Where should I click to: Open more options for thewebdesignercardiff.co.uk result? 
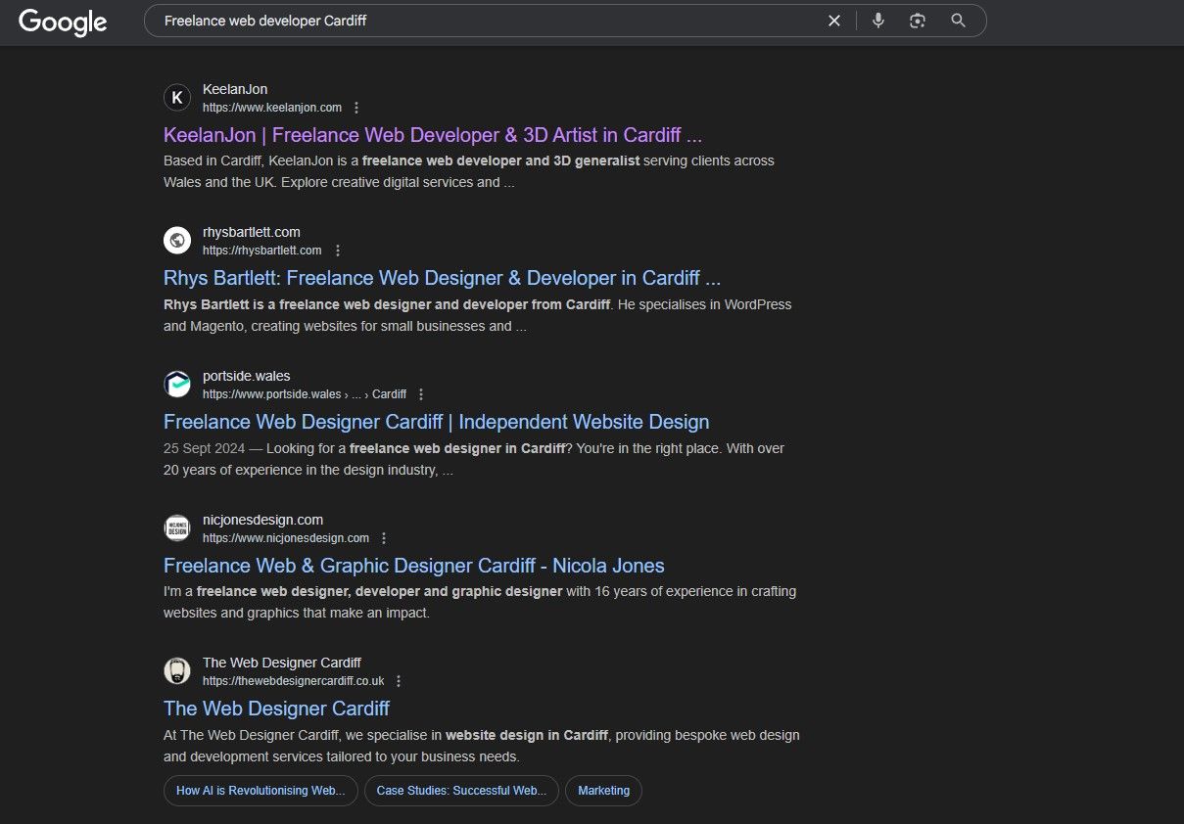click(399, 681)
